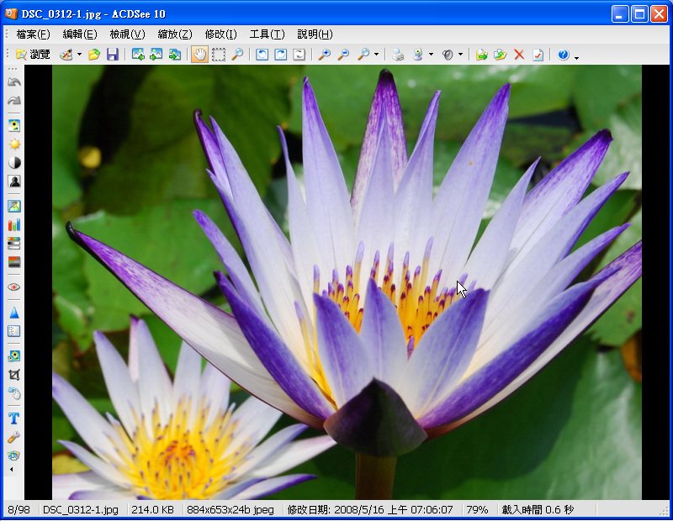
Task: Open the 檔案(F) menu
Action: [x=33, y=34]
